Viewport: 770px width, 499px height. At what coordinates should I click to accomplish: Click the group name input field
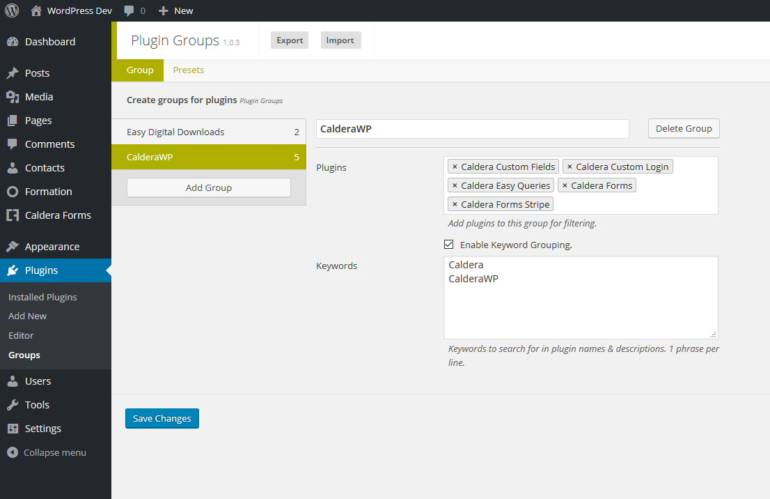(x=473, y=129)
